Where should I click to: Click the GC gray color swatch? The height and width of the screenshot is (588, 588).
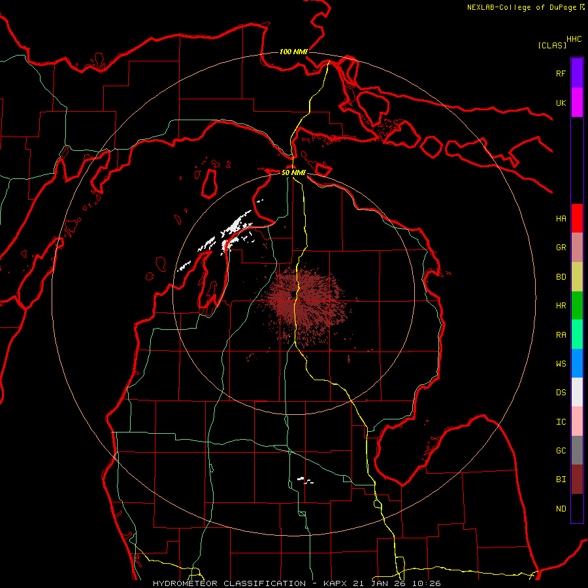click(577, 450)
